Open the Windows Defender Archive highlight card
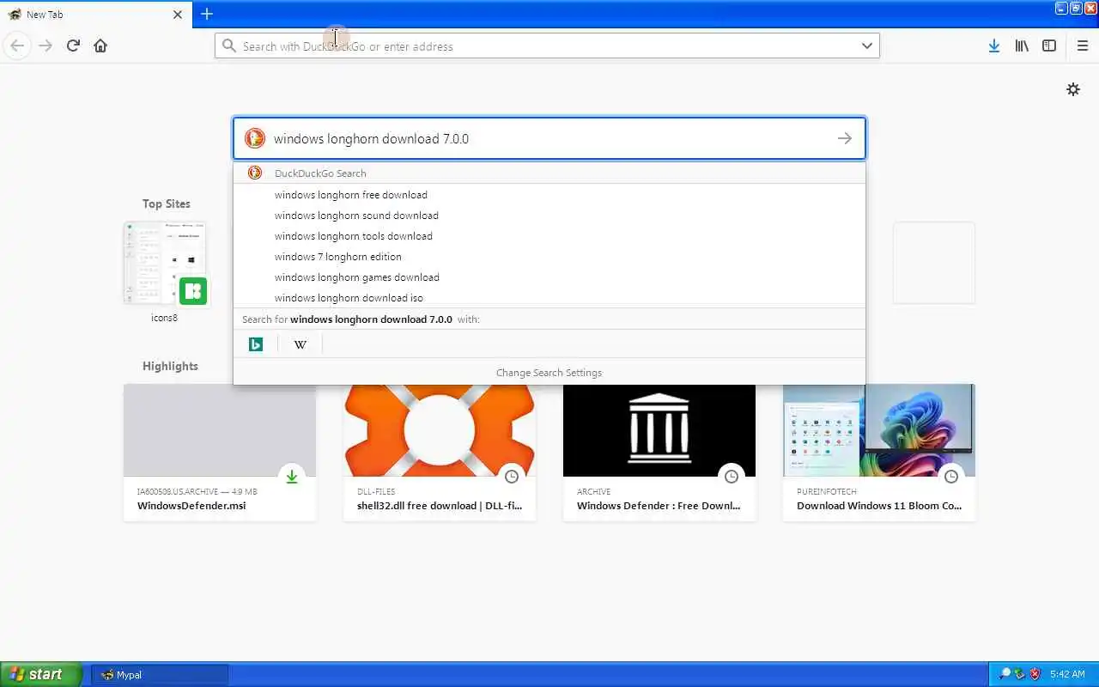This screenshot has height=687, width=1099. (x=659, y=453)
